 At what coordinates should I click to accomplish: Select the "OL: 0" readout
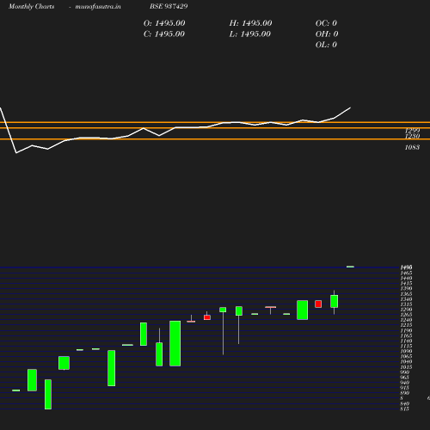point(326,45)
